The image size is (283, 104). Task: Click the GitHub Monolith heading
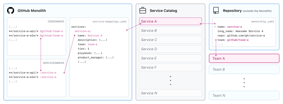point(32,11)
